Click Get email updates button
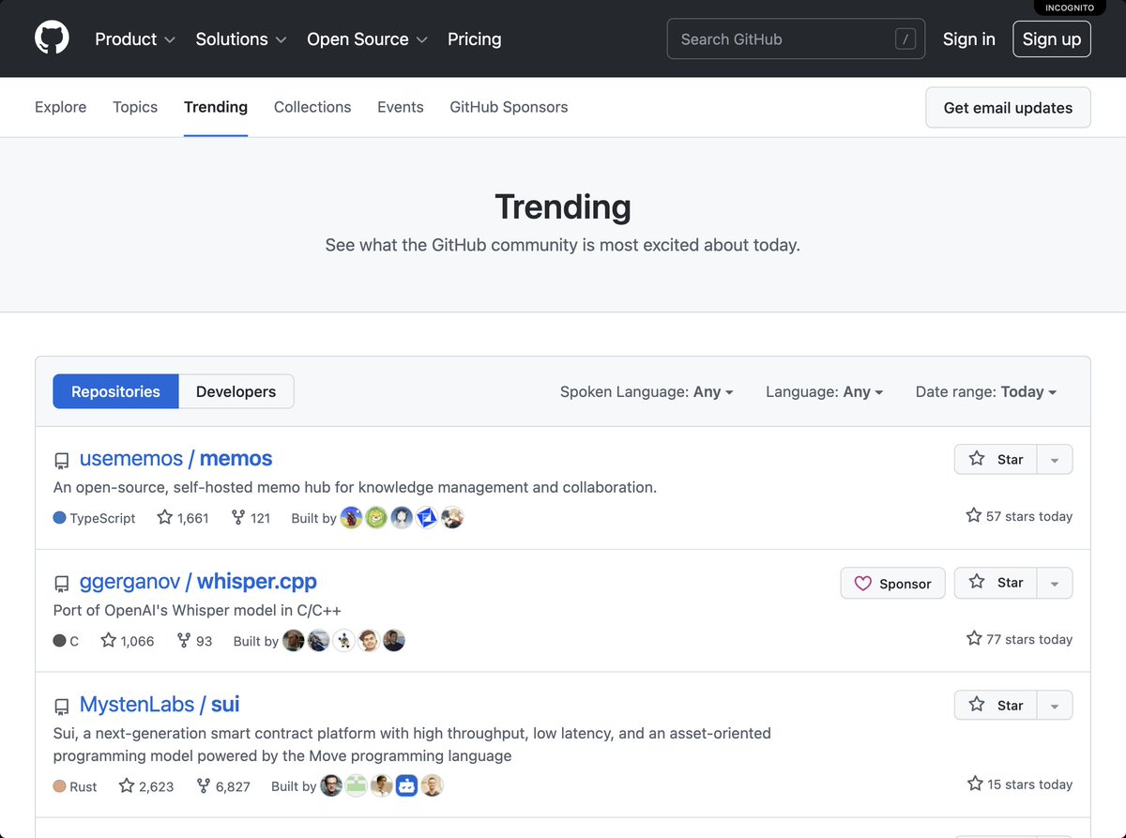The height and width of the screenshot is (838, 1126). pyautogui.click(x=1008, y=108)
